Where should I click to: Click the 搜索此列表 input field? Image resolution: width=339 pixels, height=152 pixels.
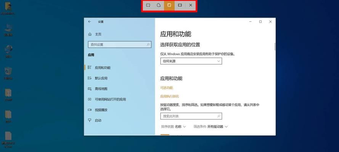click(x=191, y=116)
